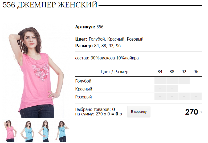This screenshot has width=208, height=143.
Task: Click the 556 Джемпер женский title
Action: [50, 5]
